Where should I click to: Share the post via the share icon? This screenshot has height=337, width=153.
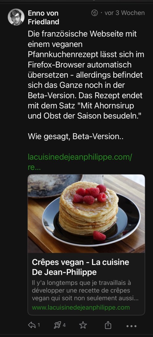pos(108,325)
